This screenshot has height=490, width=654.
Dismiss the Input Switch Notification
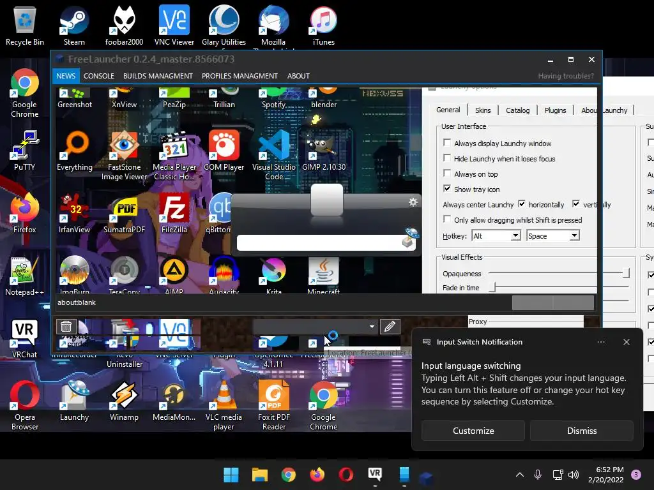pos(581,431)
